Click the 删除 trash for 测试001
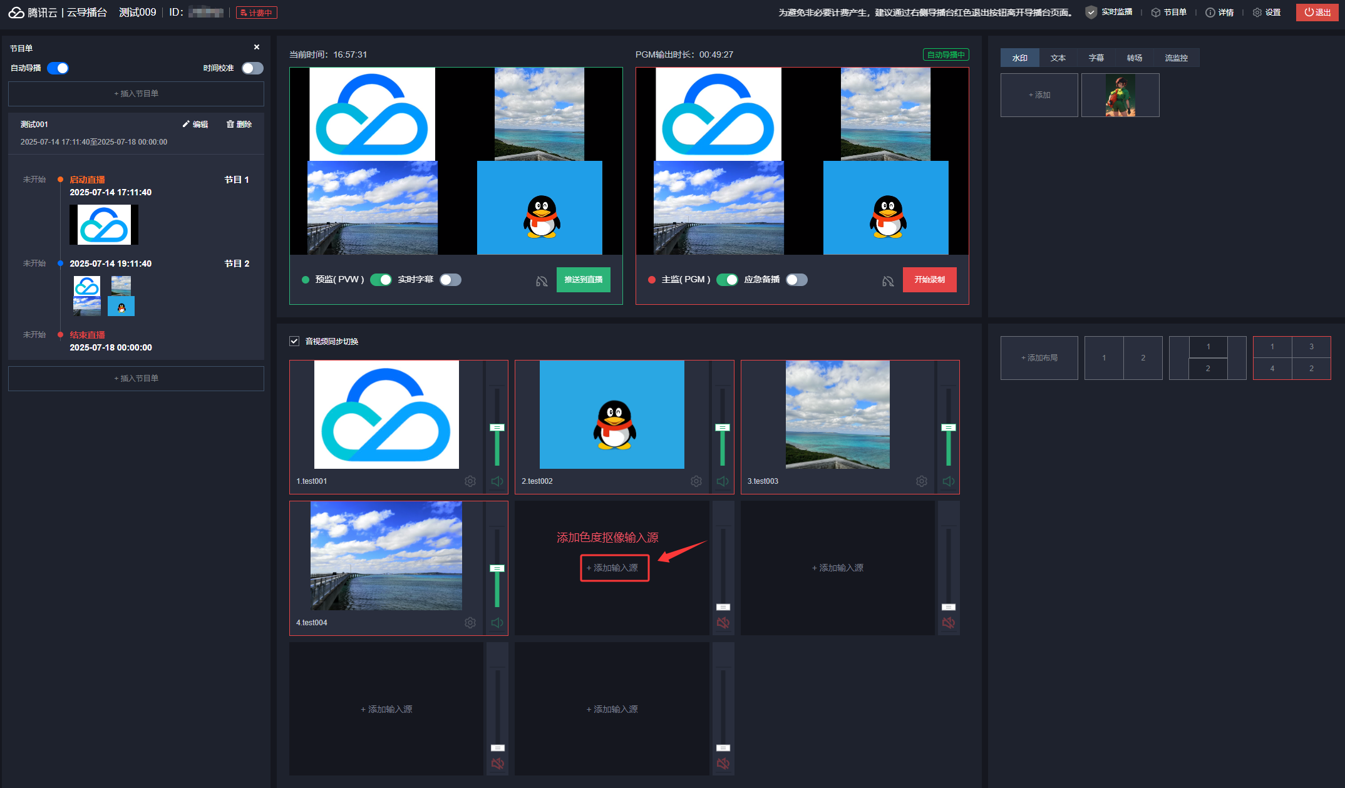Screen dimensions: 1345x788 pyautogui.click(x=239, y=125)
